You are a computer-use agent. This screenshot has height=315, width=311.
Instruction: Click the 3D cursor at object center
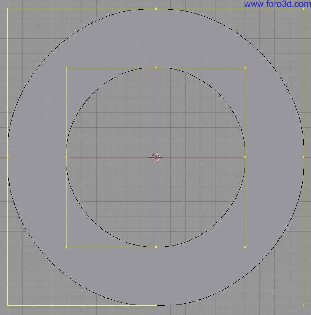pos(155,157)
